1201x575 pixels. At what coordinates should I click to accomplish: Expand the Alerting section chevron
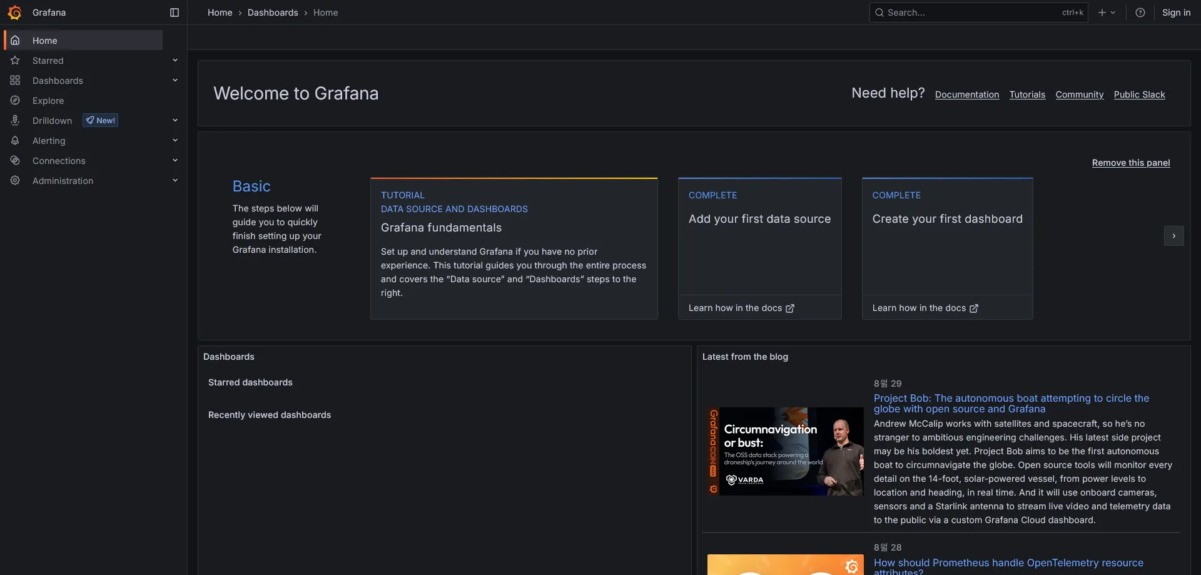tap(175, 140)
